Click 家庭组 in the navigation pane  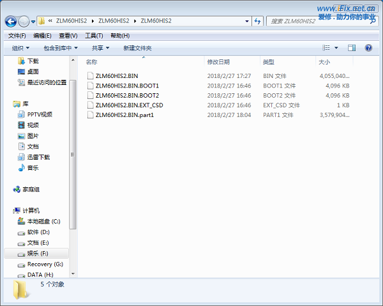[x=31, y=189]
